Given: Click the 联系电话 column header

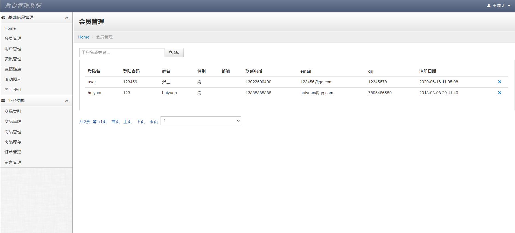Looking at the screenshot, I should click(254, 71).
